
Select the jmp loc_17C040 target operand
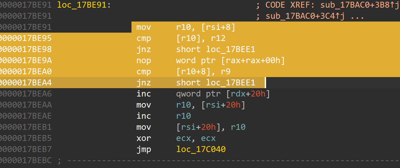201,149
